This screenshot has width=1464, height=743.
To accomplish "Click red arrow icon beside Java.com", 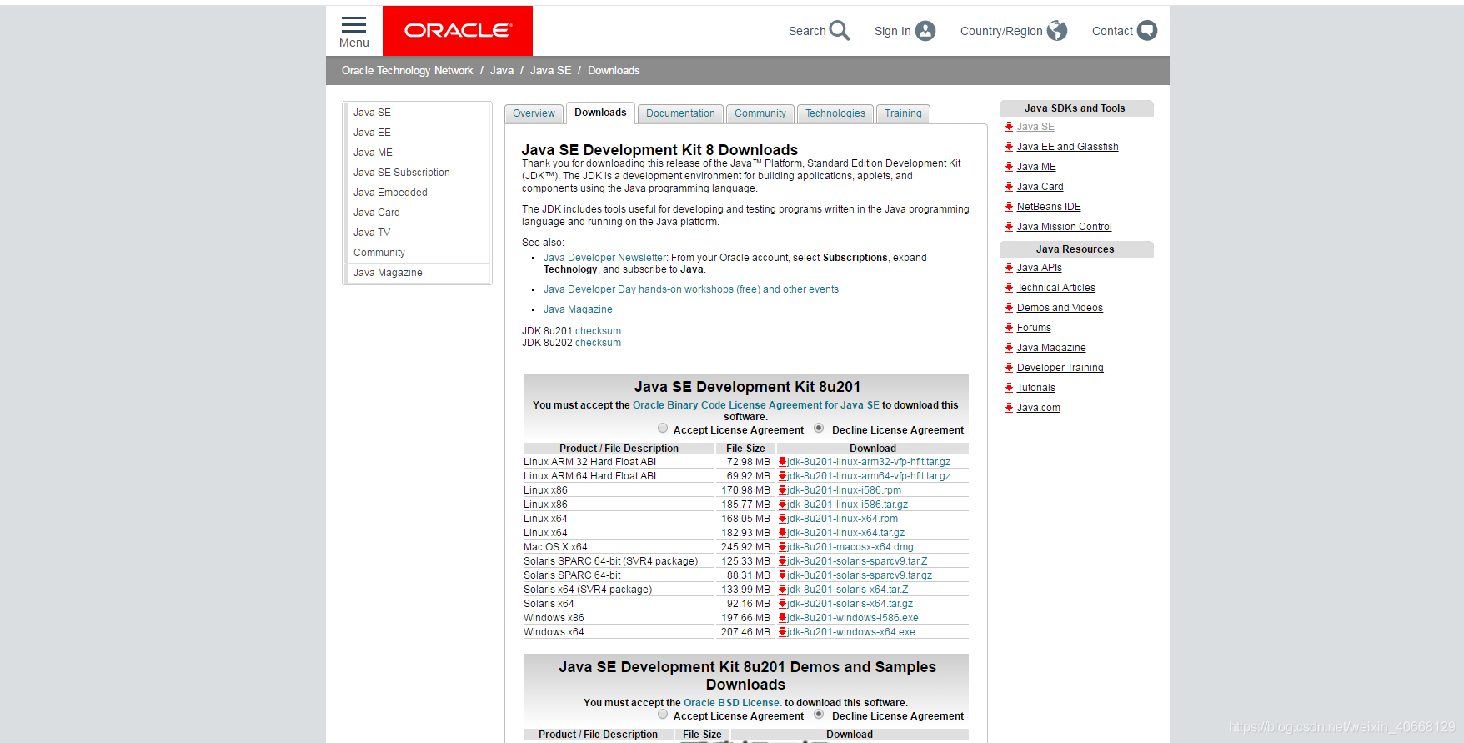I will coord(1009,408).
